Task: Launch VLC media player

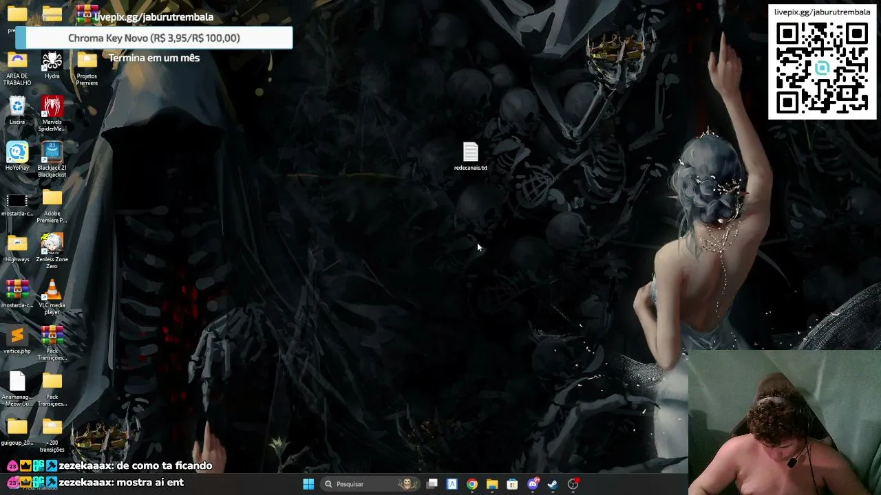Action: [52, 298]
